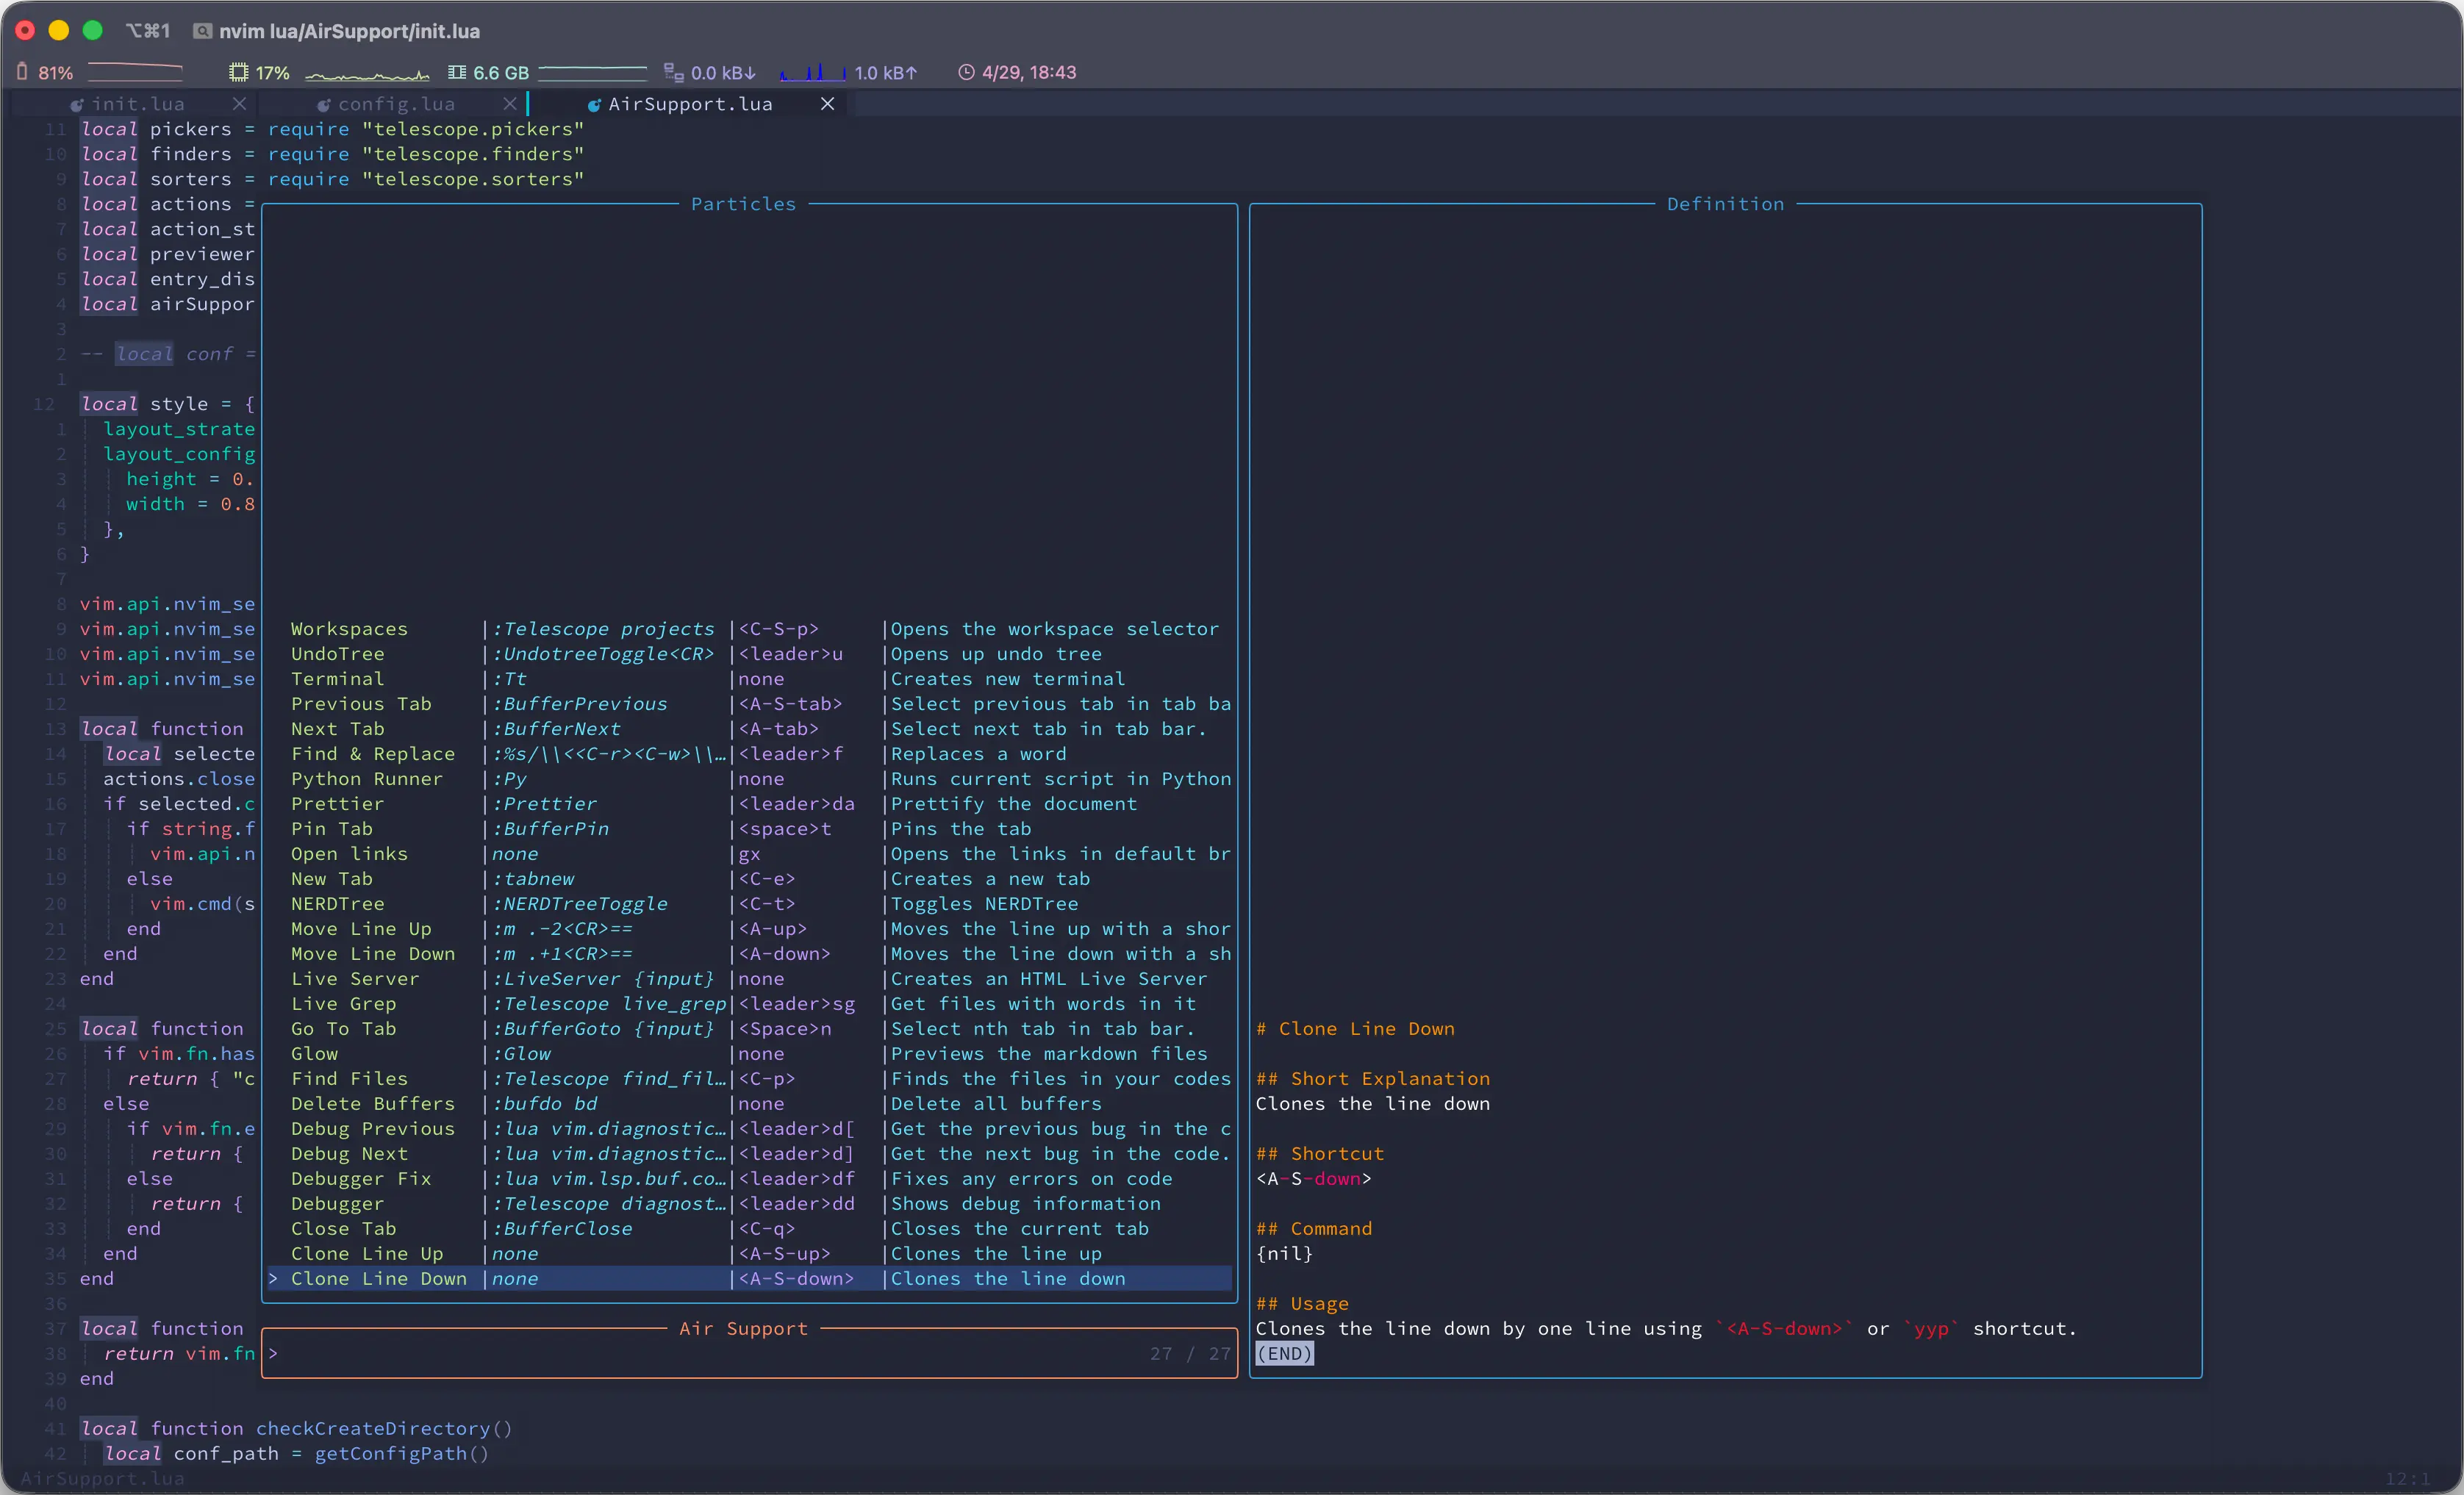Image resolution: width=2464 pixels, height=1495 pixels.
Task: Click the '## Command' heading in preview
Action: pyautogui.click(x=1314, y=1229)
